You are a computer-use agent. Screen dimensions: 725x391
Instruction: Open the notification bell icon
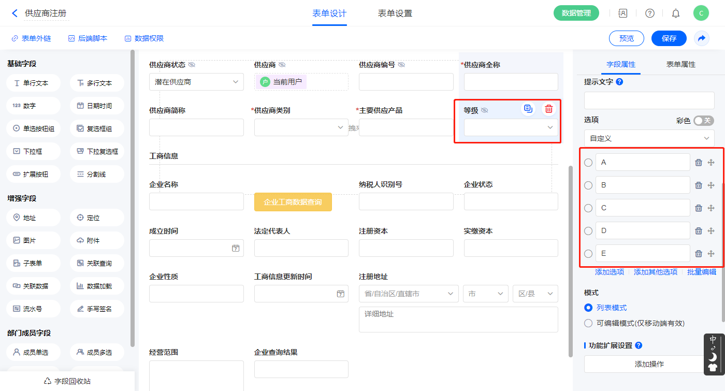tap(675, 13)
